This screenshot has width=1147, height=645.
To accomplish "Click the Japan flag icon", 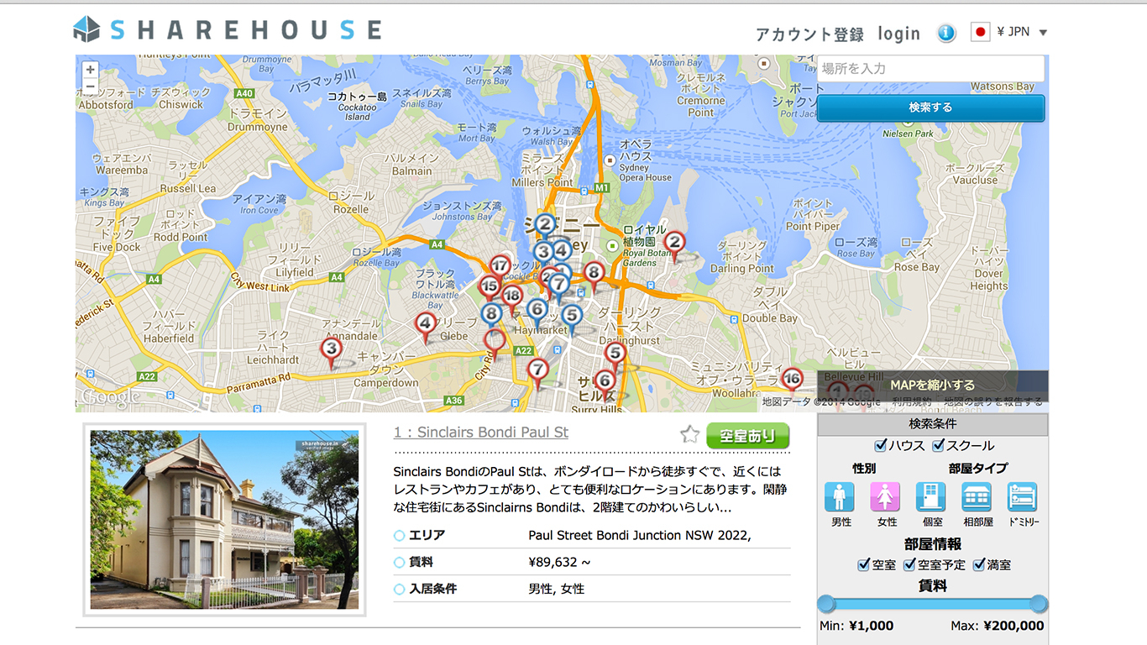I will tap(980, 32).
